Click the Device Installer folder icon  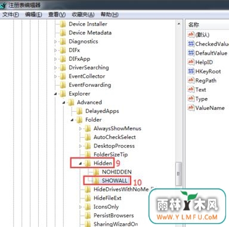point(63,24)
